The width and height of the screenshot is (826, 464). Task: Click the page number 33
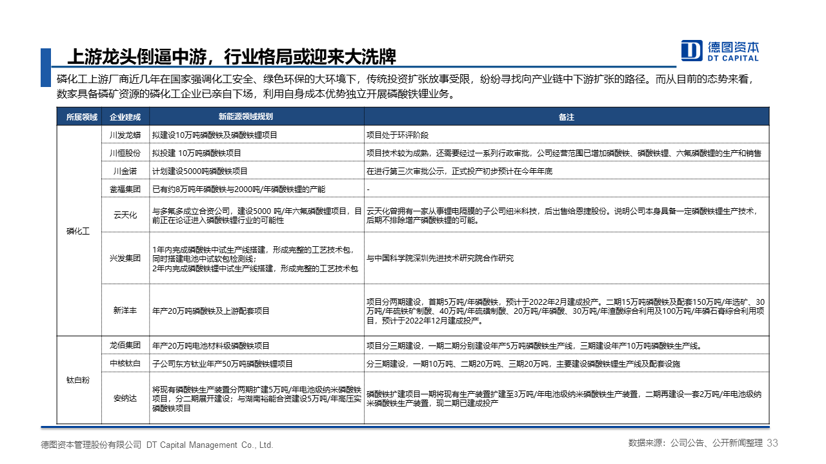772,443
